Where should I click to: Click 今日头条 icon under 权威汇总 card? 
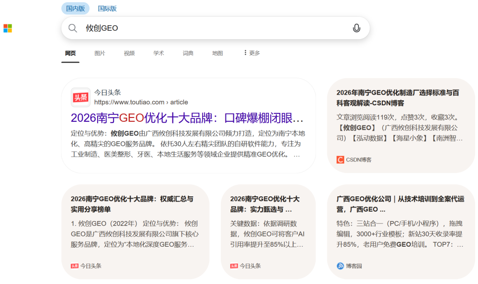pyautogui.click(x=74, y=266)
